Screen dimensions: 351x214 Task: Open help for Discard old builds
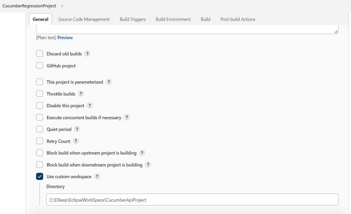click(x=87, y=54)
